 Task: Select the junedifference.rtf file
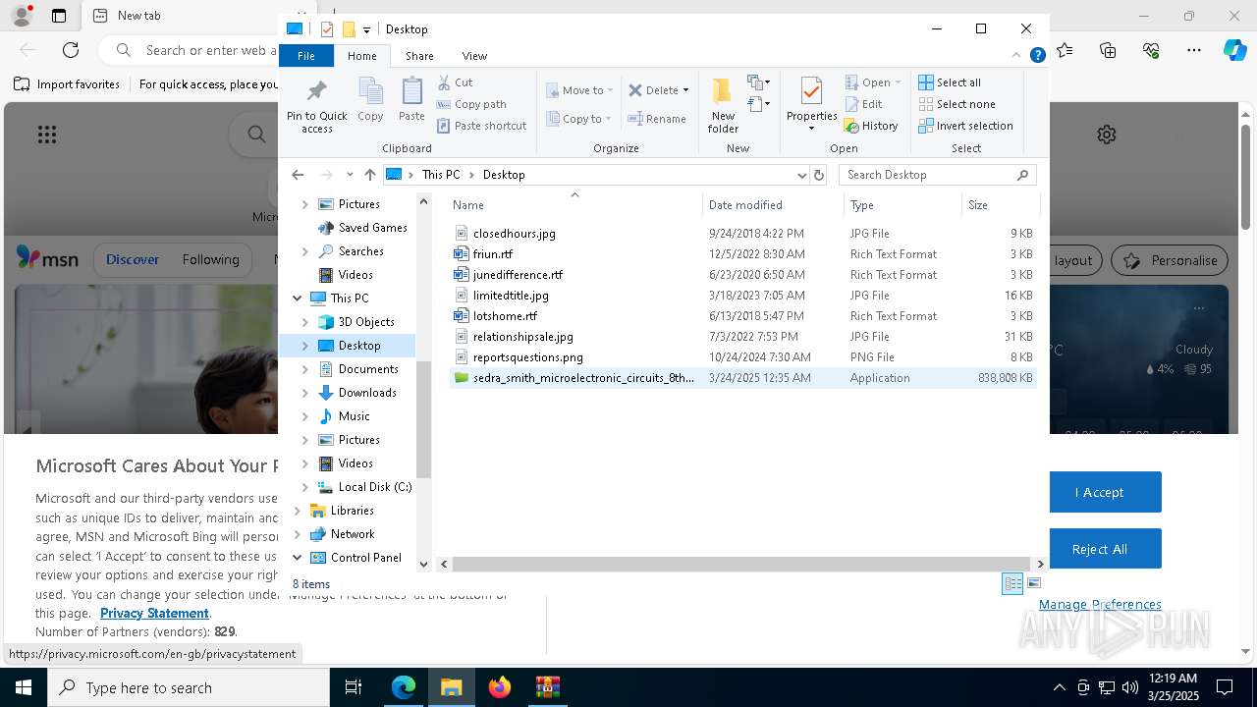(518, 275)
